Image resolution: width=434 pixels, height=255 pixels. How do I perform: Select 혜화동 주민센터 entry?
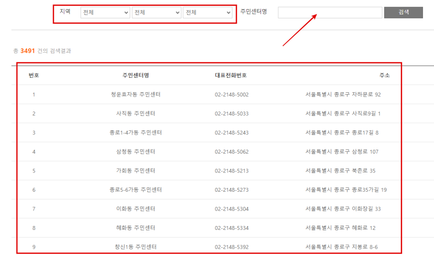tap(136, 228)
